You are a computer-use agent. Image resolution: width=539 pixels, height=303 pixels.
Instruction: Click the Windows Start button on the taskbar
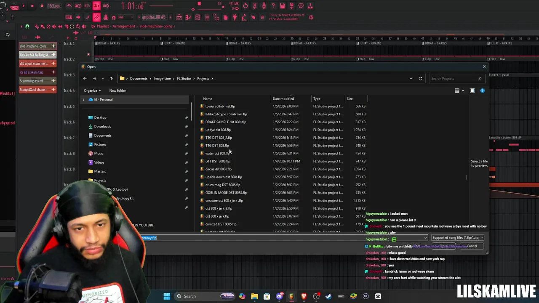pos(167,296)
